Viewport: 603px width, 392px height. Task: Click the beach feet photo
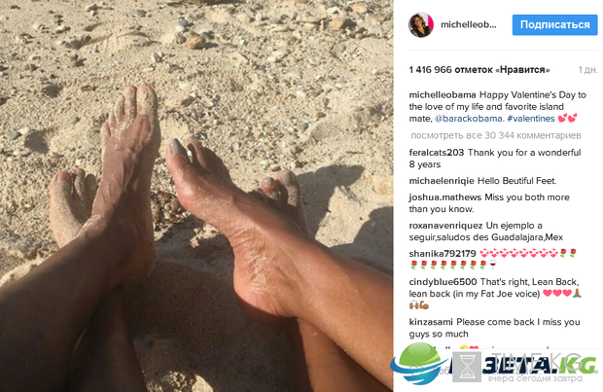tap(196, 196)
